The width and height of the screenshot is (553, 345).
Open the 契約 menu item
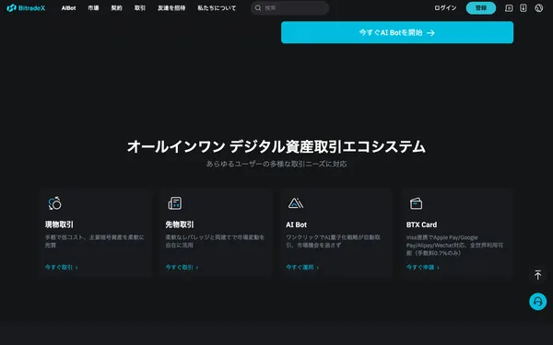(x=116, y=7)
